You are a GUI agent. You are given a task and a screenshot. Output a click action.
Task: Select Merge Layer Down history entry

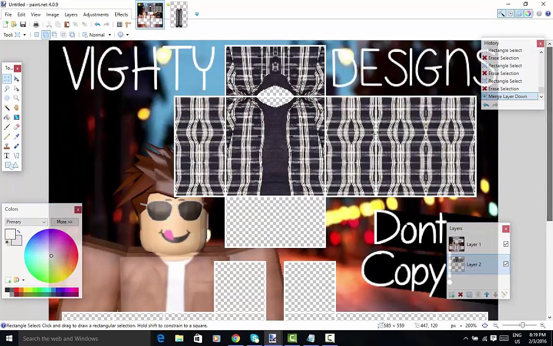[x=510, y=97]
